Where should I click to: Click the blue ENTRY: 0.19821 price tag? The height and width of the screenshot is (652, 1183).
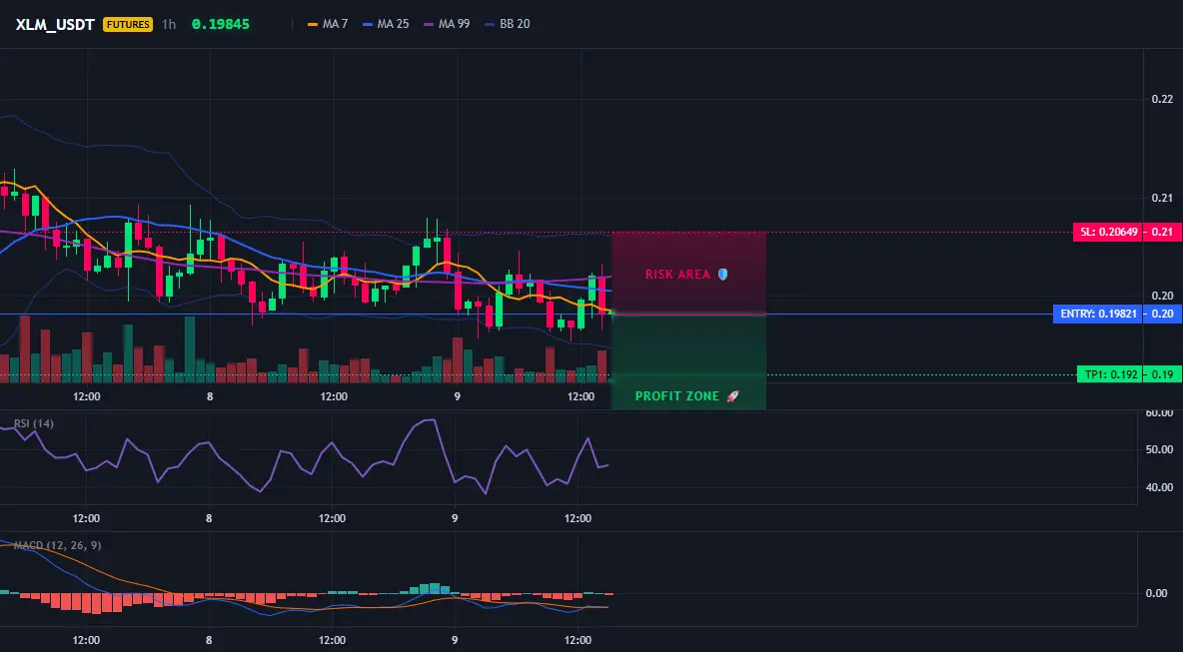tap(1098, 315)
